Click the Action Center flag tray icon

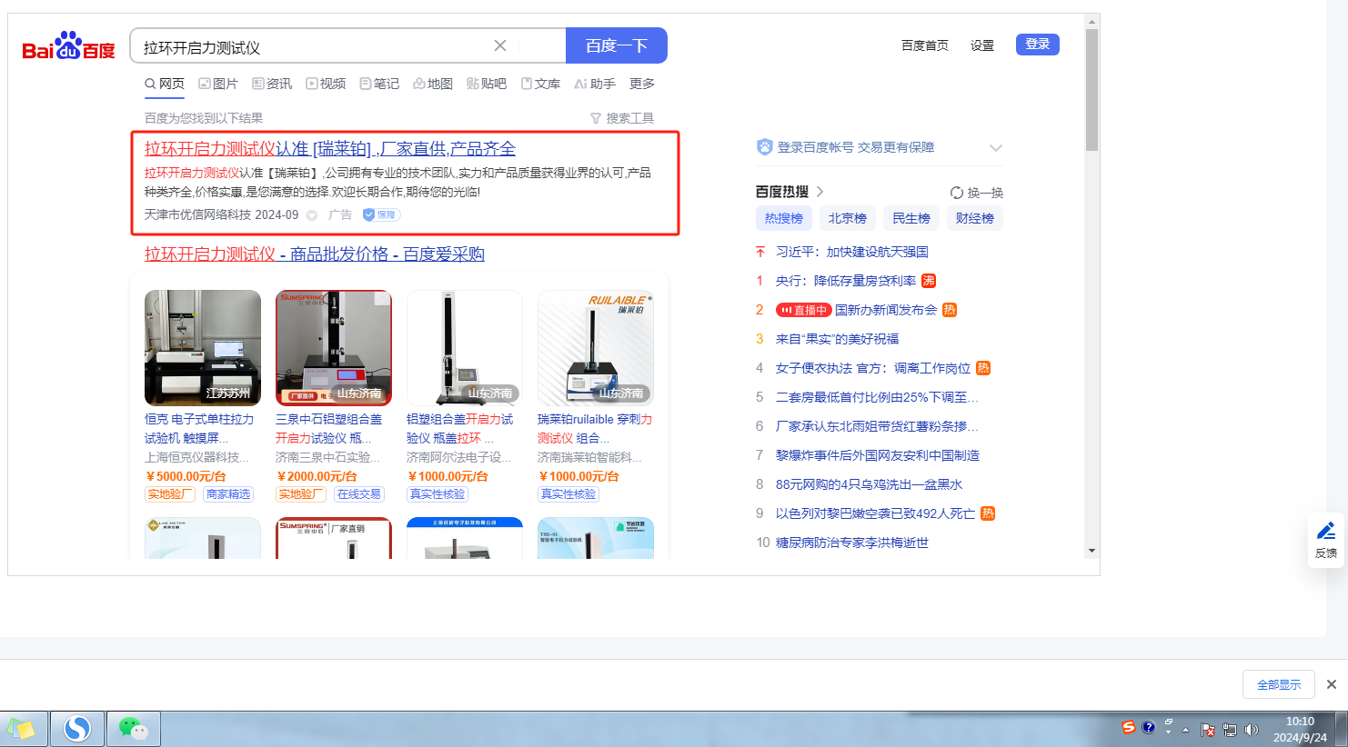coord(1208,730)
